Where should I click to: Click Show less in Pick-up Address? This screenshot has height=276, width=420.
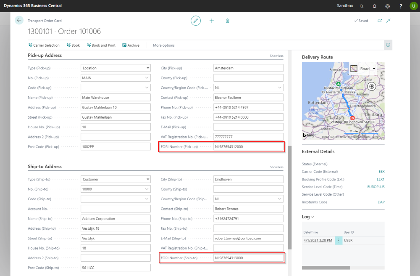tap(276, 56)
